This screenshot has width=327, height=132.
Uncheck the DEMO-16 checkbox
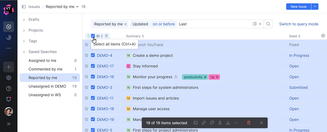click(93, 77)
